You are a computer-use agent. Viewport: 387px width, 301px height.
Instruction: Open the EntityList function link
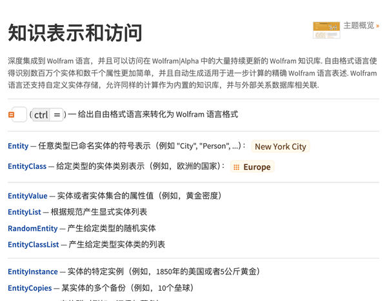click(x=25, y=212)
